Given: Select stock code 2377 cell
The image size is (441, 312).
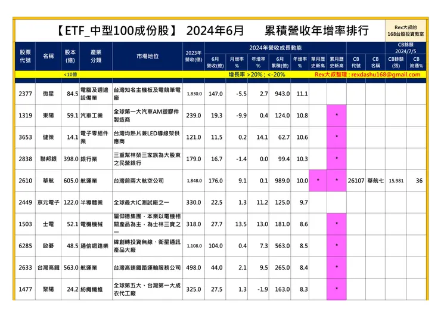Looking at the screenshot, I should coord(25,94).
